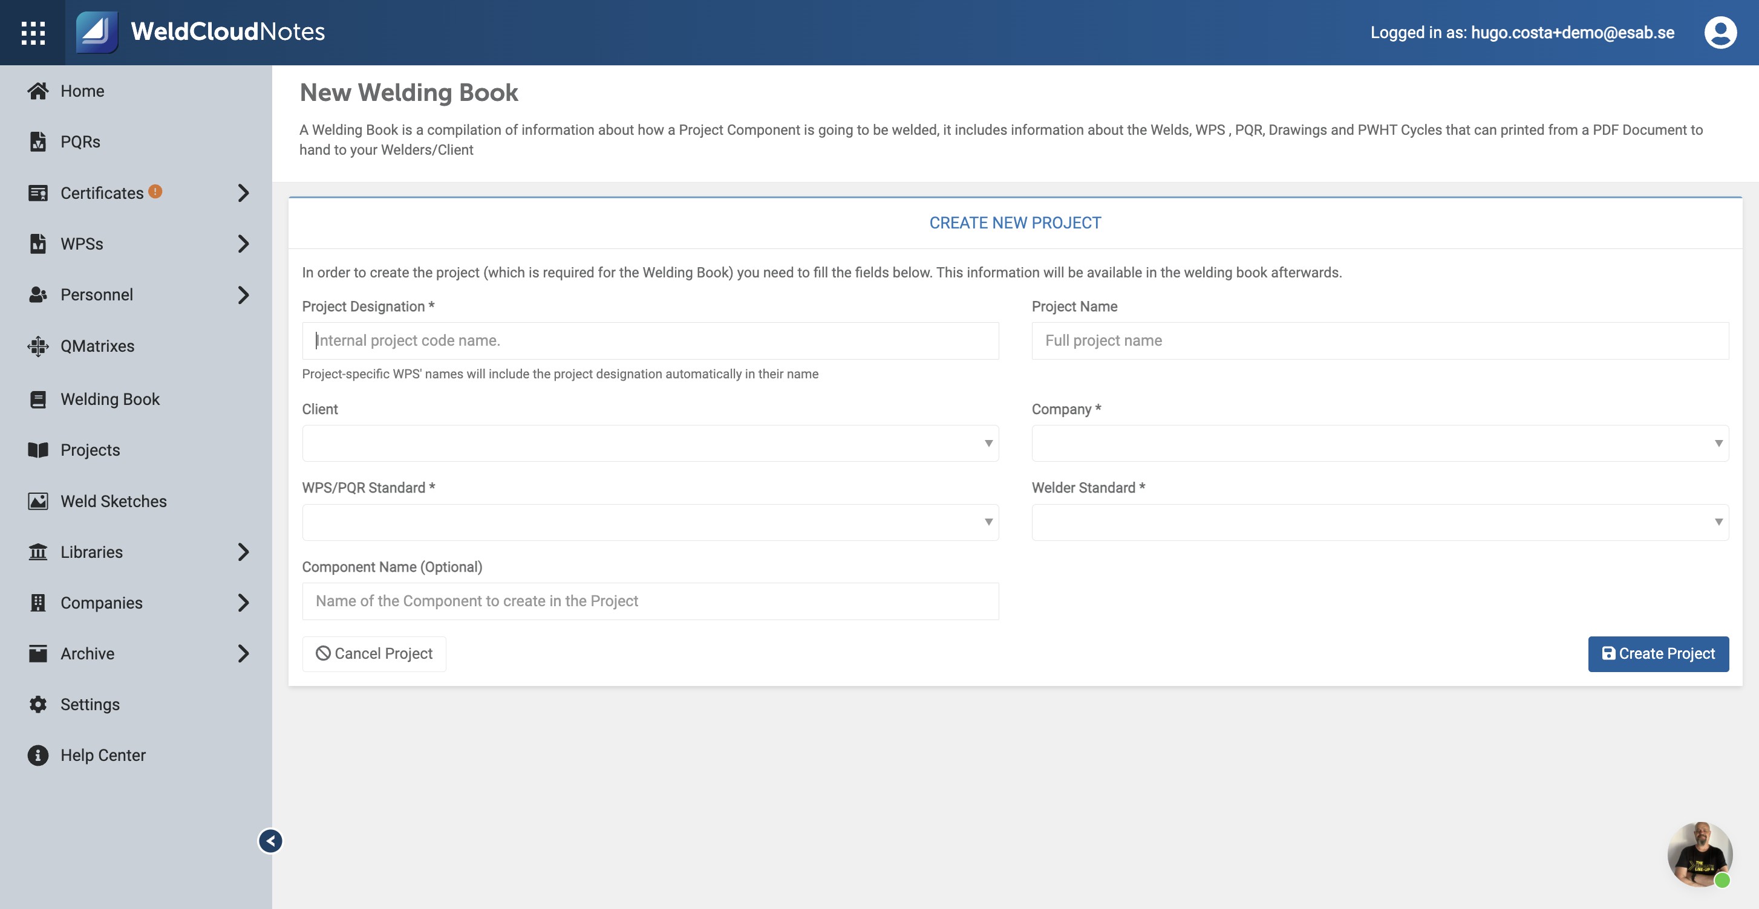Collapse the sidebar with the arrow button
The width and height of the screenshot is (1759, 909).
pyautogui.click(x=270, y=841)
